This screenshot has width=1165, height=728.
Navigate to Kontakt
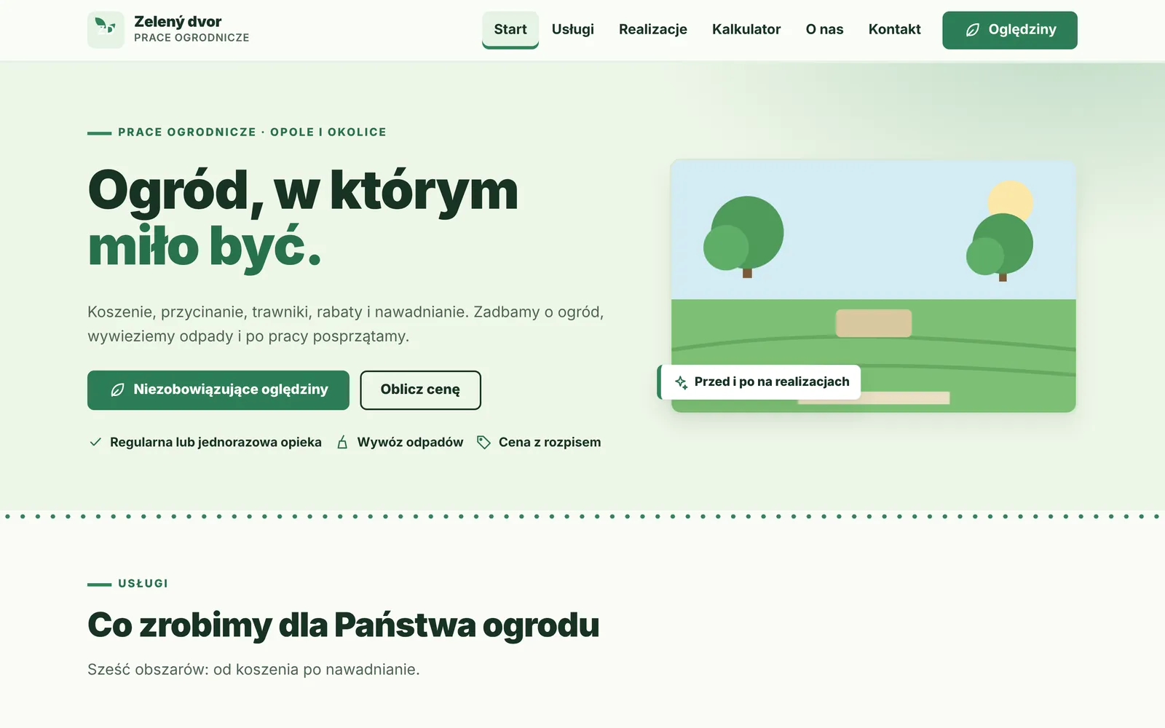894,30
